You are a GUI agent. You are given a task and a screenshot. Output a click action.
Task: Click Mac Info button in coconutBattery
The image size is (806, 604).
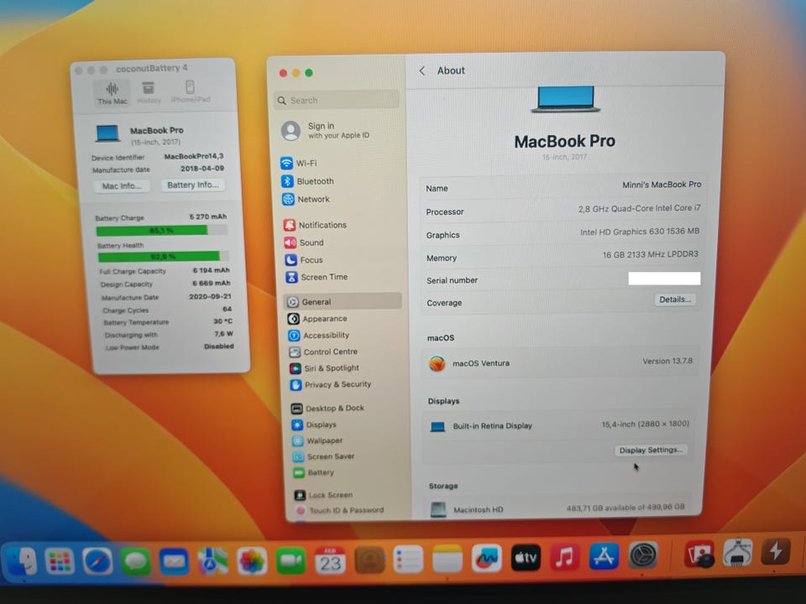click(x=122, y=186)
